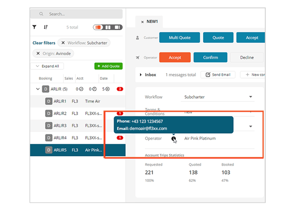Viewport: 295px width, 210px height.
Task: Remove the Origin: Avinode filter chip
Action: 38,53
